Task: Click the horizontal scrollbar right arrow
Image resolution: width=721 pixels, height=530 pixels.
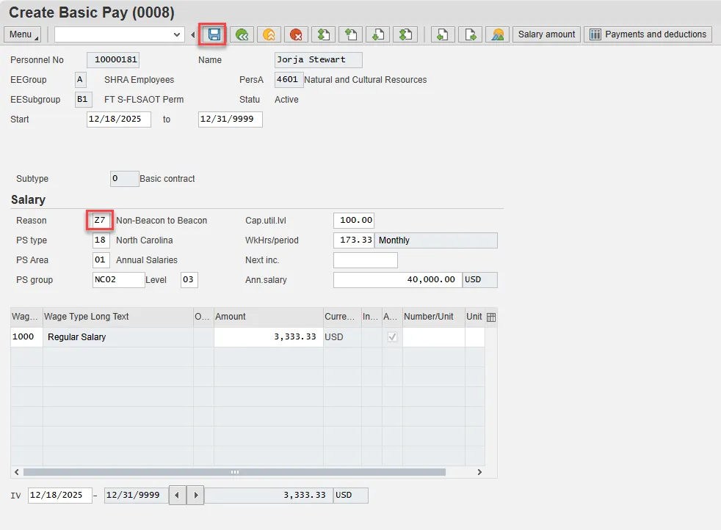Action: [x=479, y=472]
